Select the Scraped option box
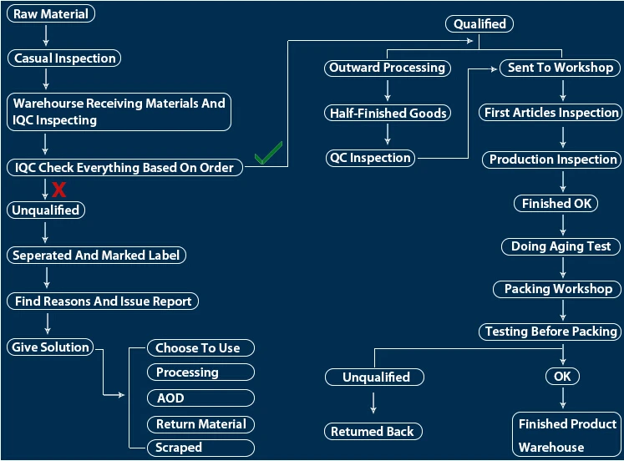The width and height of the screenshot is (624, 461). click(200, 448)
